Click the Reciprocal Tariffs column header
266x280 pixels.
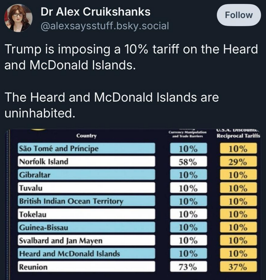coord(238,136)
